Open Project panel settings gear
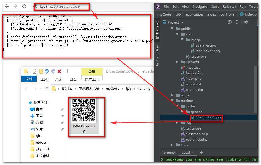The width and height of the screenshot is (261, 165). (246, 22)
